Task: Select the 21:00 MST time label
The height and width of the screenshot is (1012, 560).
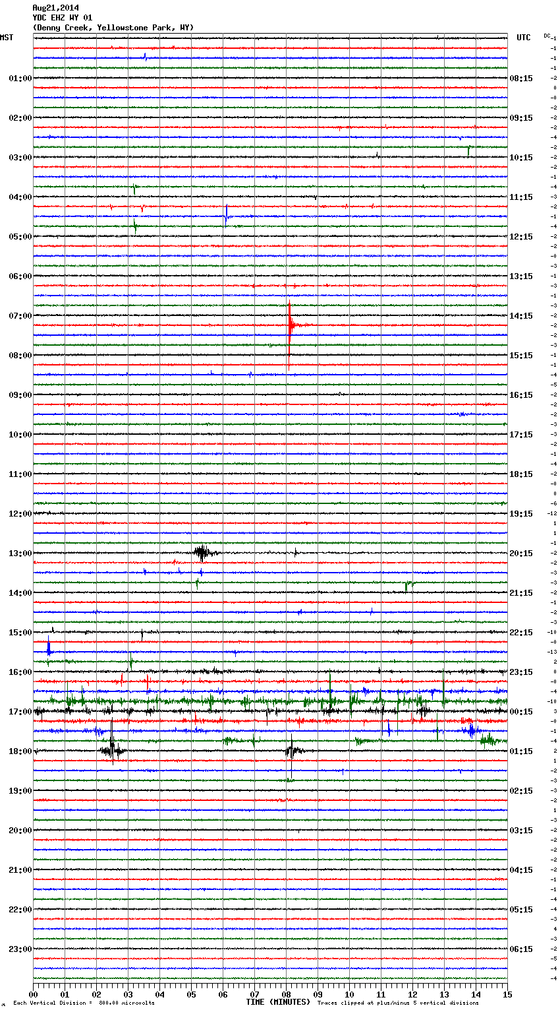Action: coord(20,870)
